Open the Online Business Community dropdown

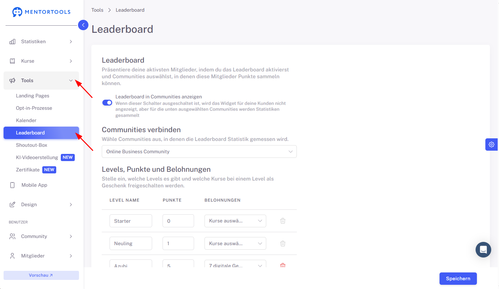[199, 152]
